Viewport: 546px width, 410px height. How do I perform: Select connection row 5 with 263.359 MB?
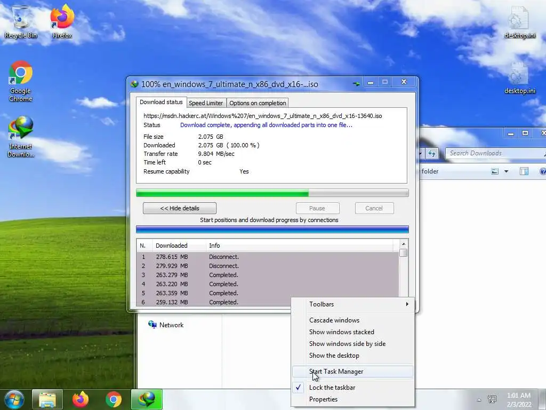(x=268, y=293)
